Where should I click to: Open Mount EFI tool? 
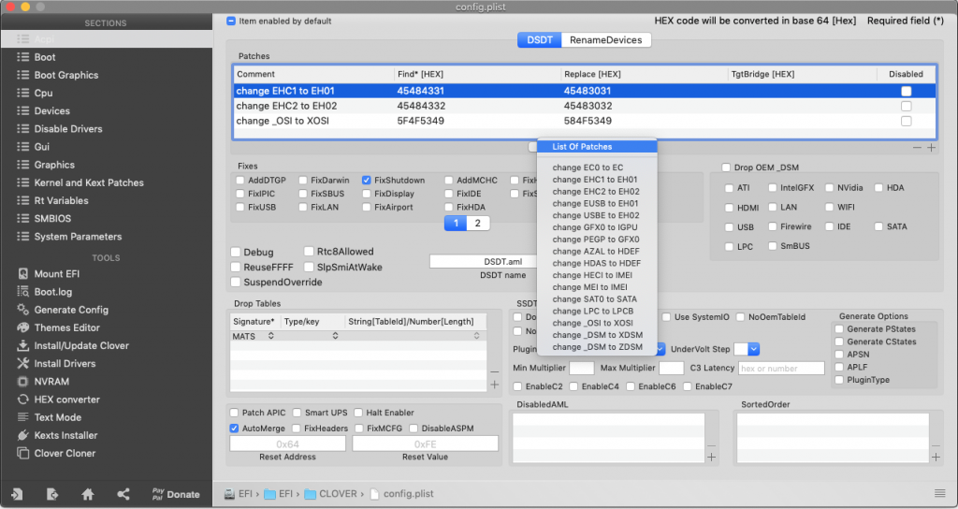(x=57, y=274)
